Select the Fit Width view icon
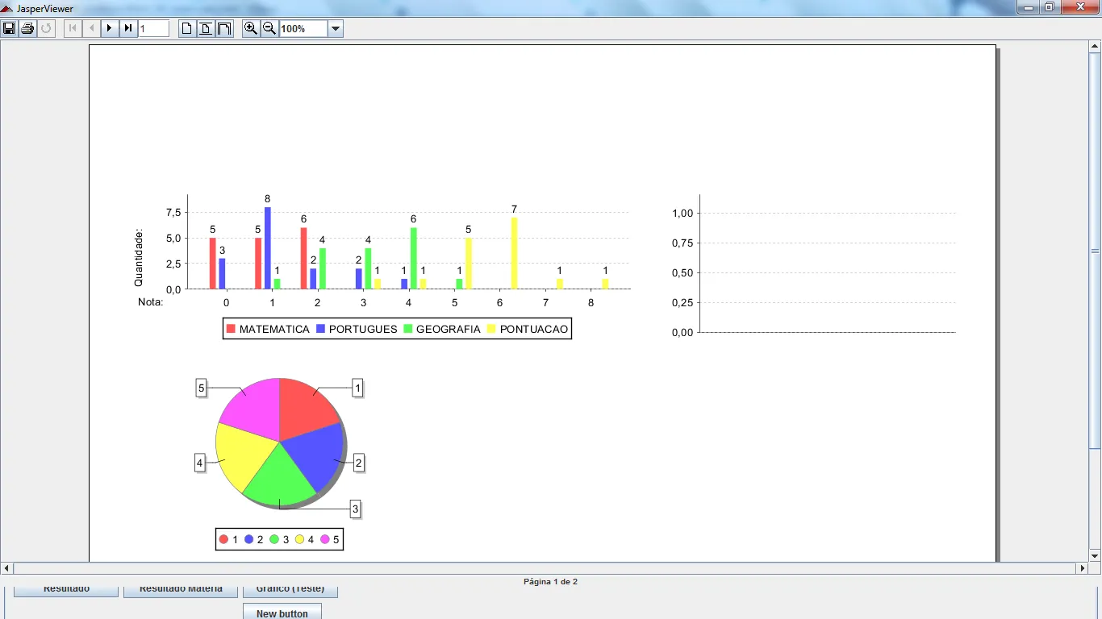 pyautogui.click(x=224, y=29)
